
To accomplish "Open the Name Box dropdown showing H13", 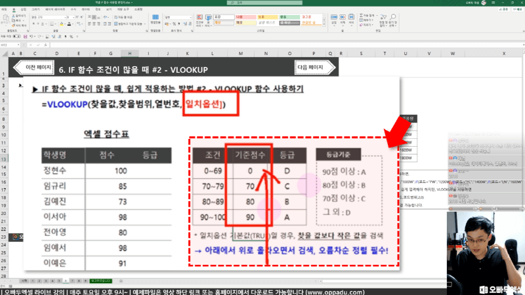I will [x=18, y=45].
